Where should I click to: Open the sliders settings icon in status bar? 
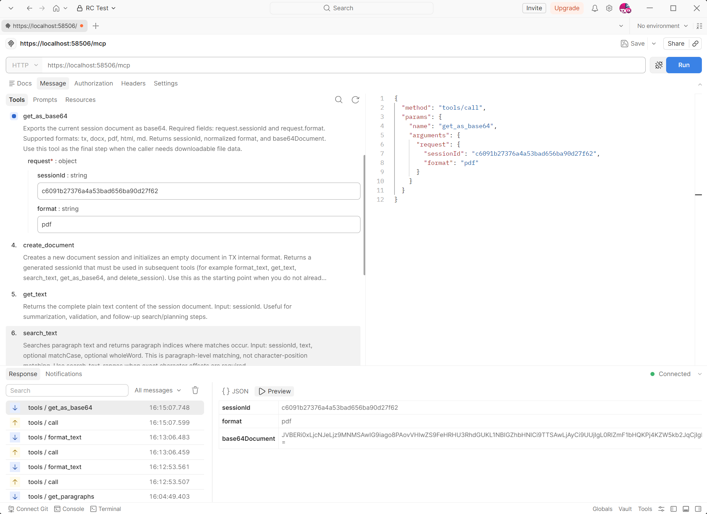(x=661, y=509)
